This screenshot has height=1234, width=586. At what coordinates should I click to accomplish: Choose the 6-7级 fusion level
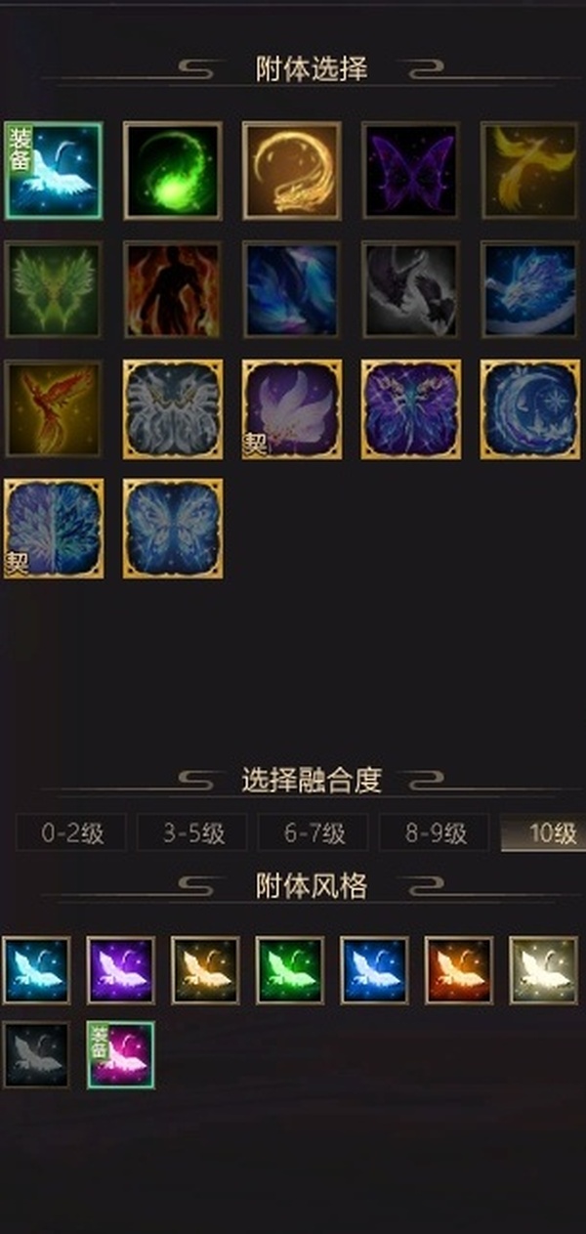[314, 833]
